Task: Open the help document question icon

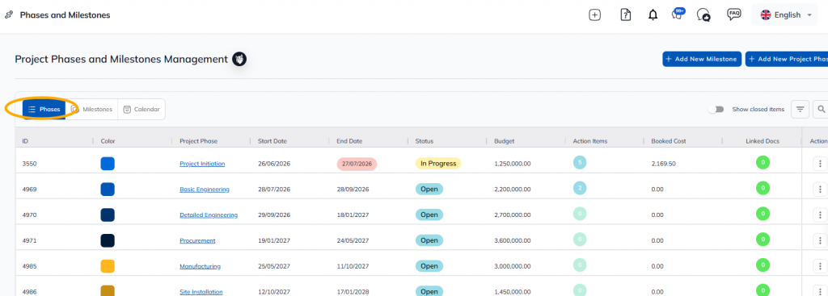Action: (625, 15)
